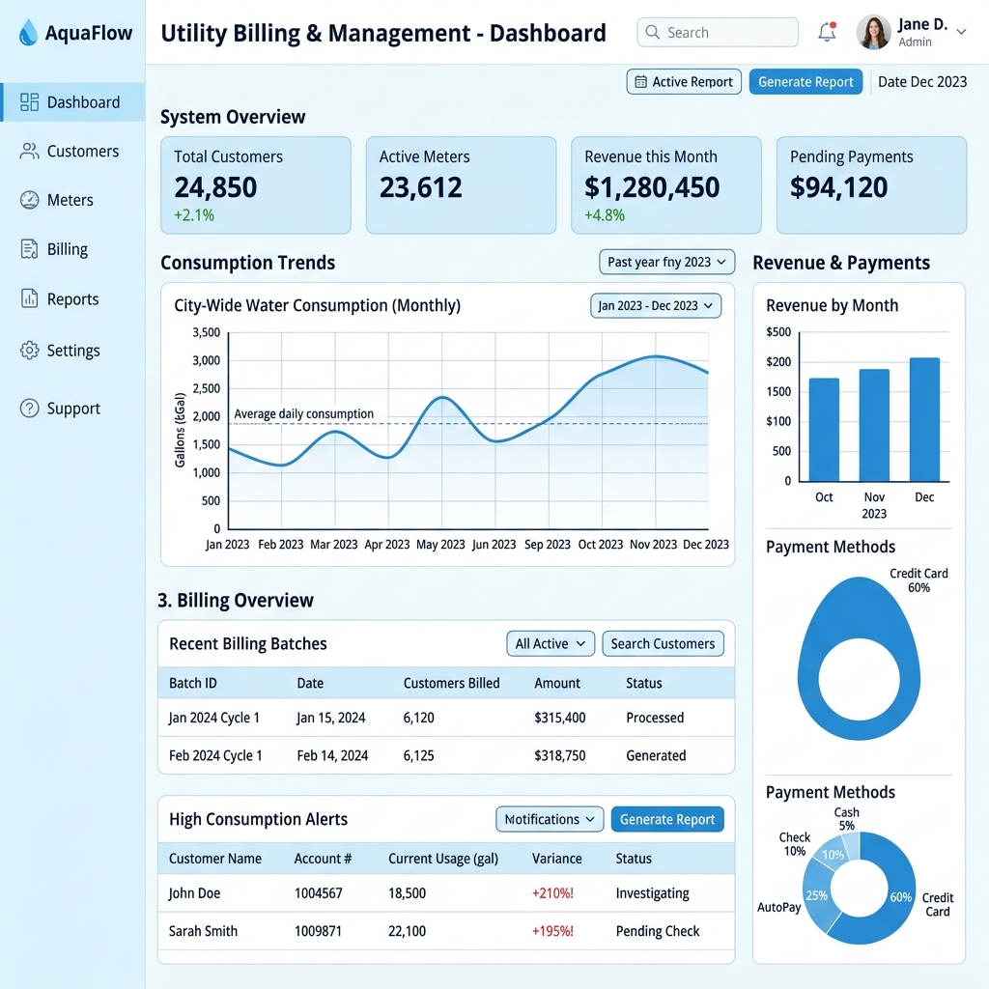The image size is (989, 989).
Task: Select the Dashboard sidebar item
Action: pos(72,102)
